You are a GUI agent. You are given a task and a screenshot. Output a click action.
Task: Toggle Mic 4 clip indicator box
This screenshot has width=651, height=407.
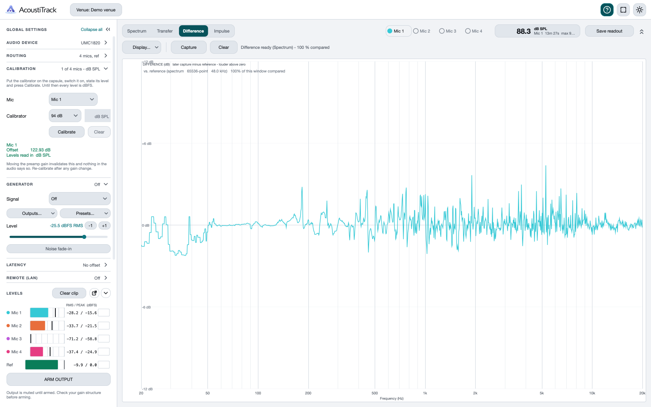coord(104,352)
